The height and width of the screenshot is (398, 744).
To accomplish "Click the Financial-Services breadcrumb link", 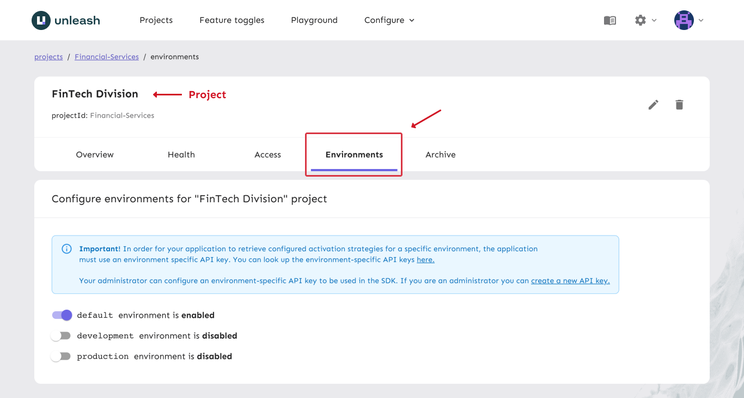I will 107,57.
